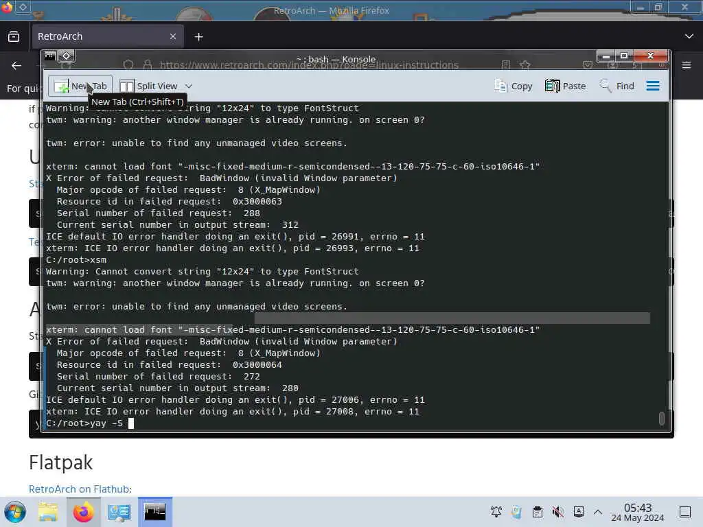Click the muted volume tray icon
Screen dimensions: 703x527
(x=557, y=511)
